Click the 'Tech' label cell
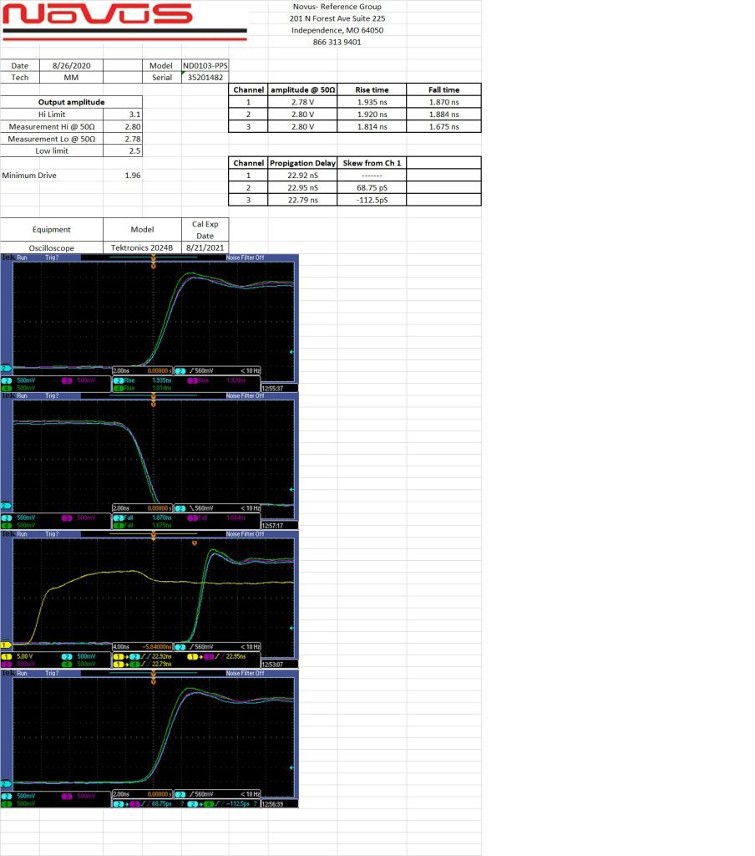The height and width of the screenshot is (856, 755). tap(20, 78)
